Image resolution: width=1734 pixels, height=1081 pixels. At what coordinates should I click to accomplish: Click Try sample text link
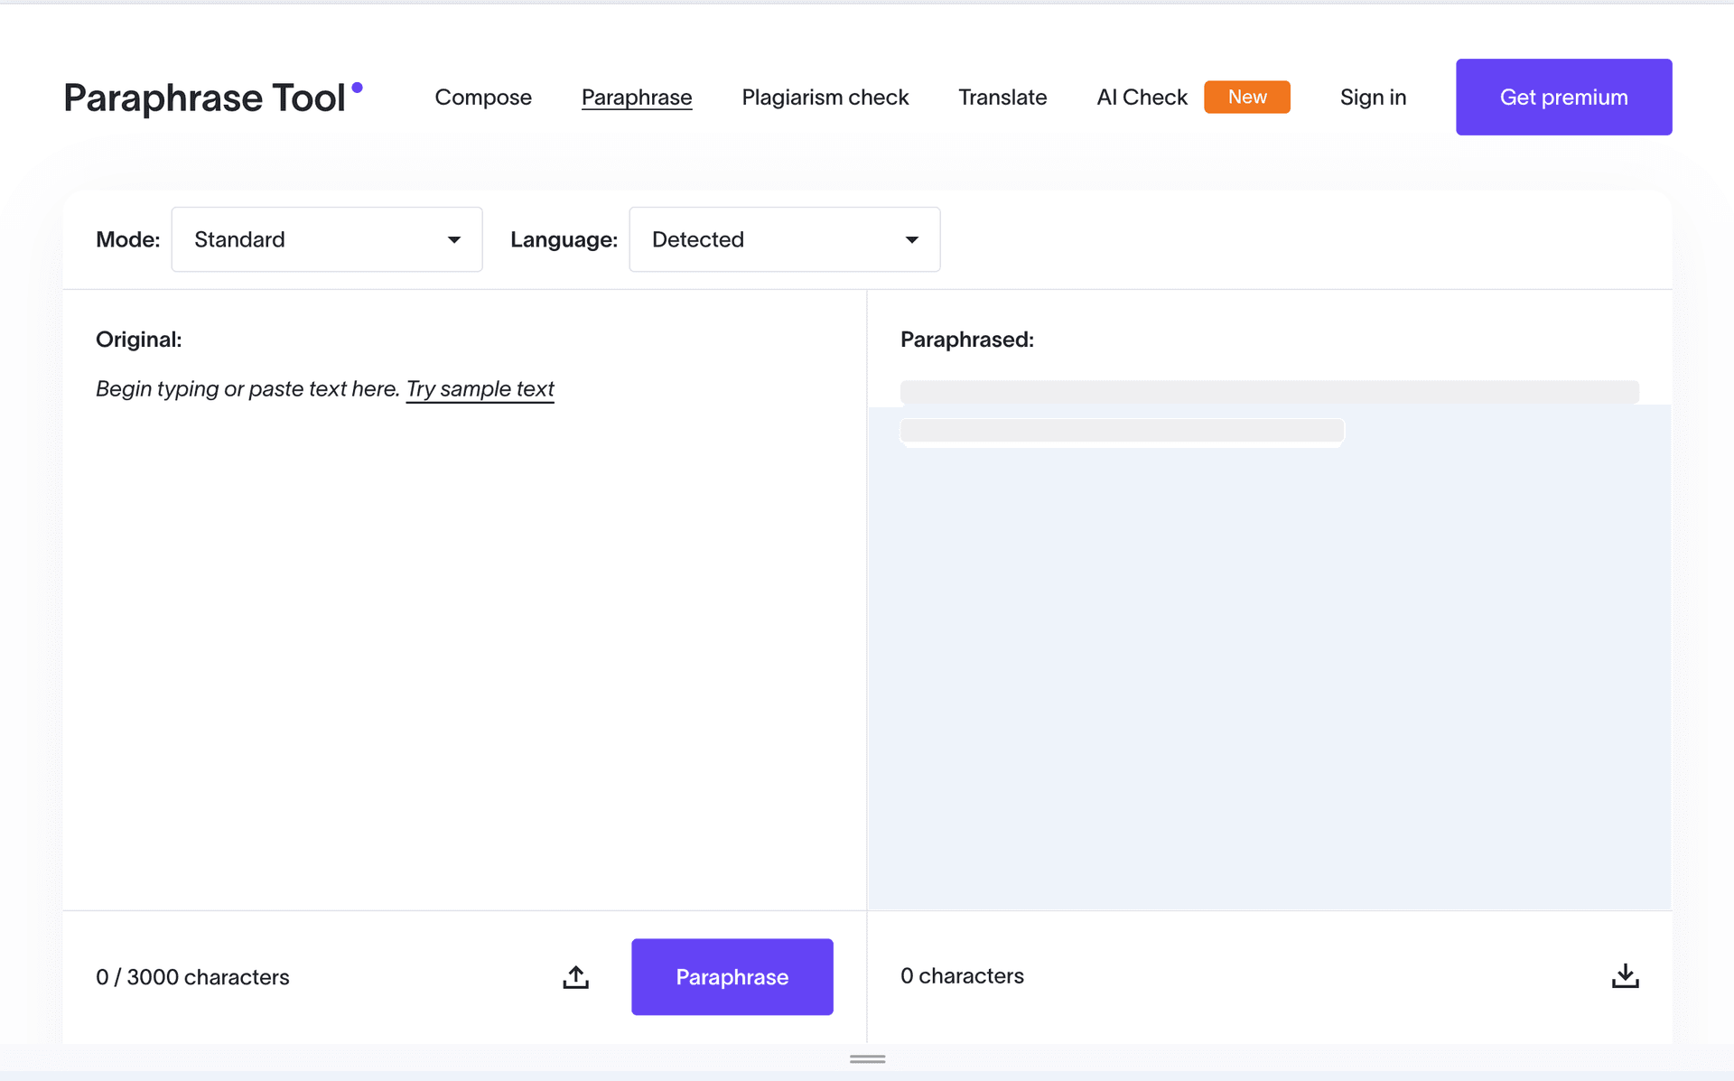(480, 387)
